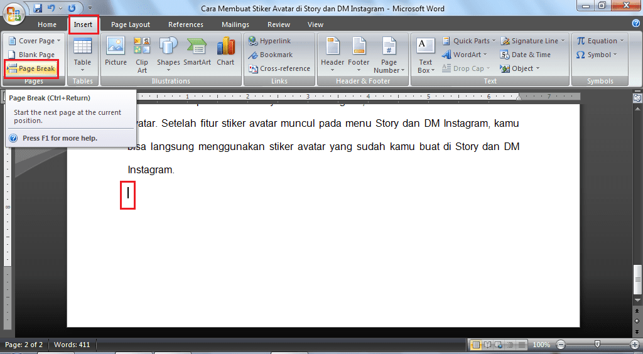Open the Footer gallery
The image size is (643, 354).
pos(359,55)
